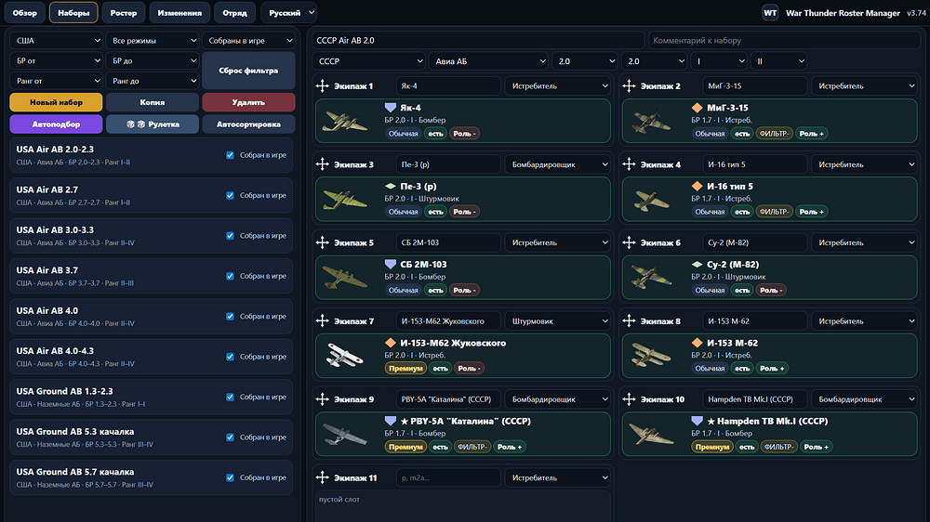The height and width of the screenshot is (522, 930).
Task: Open the Наборы tab
Action: click(x=73, y=12)
